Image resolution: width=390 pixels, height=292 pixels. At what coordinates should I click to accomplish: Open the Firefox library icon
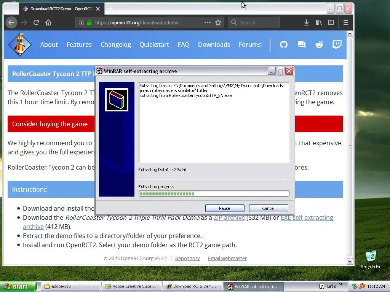[x=319, y=22]
